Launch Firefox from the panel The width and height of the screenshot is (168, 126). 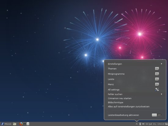(21, 124)
